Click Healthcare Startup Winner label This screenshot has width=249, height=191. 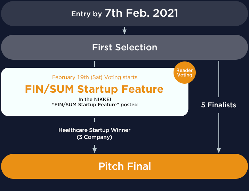pyautogui.click(x=95, y=130)
